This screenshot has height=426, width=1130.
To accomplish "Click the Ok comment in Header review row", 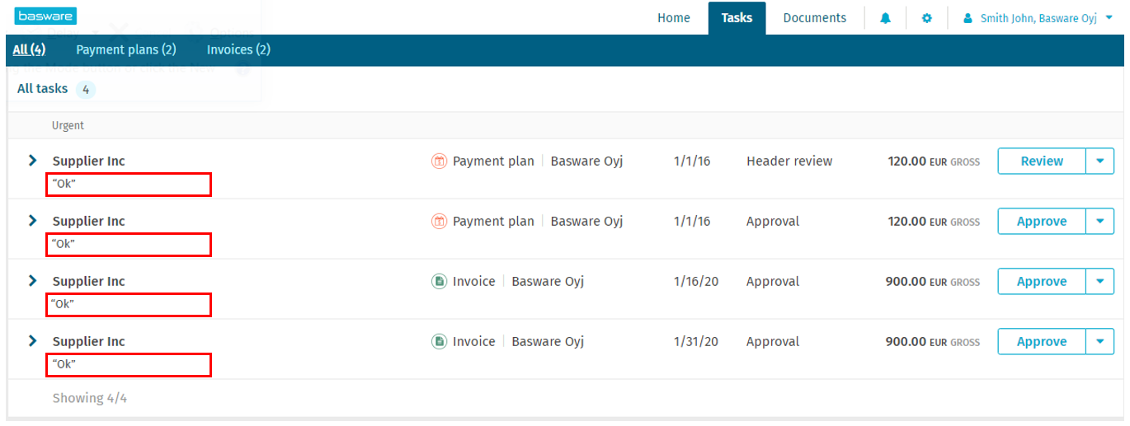I will [x=63, y=184].
